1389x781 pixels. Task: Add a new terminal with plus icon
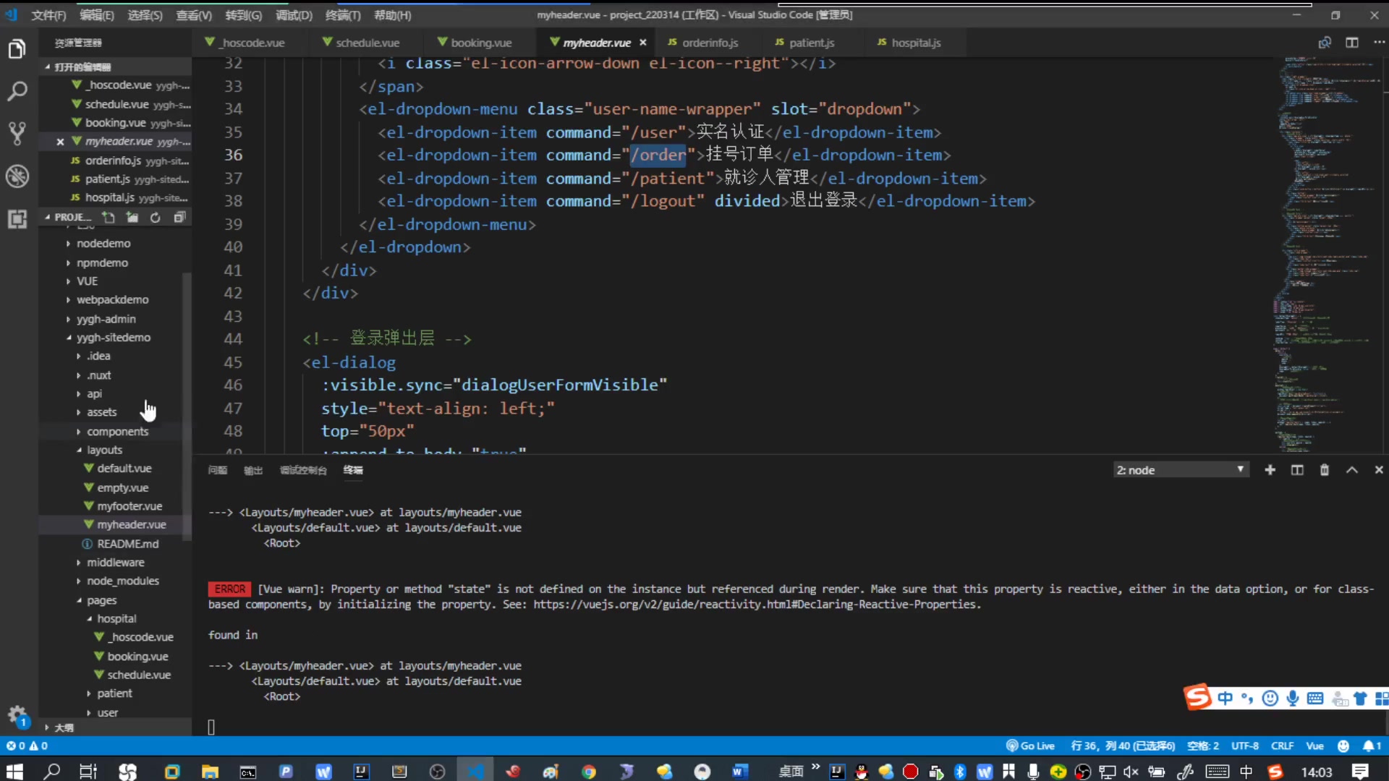(1270, 470)
